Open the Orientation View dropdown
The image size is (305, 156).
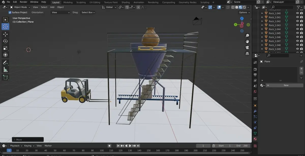(60, 12)
